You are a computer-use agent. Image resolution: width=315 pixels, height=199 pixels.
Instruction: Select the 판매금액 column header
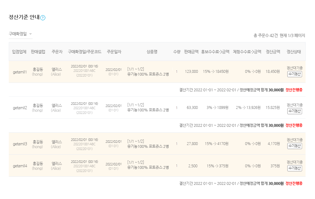click(x=191, y=52)
